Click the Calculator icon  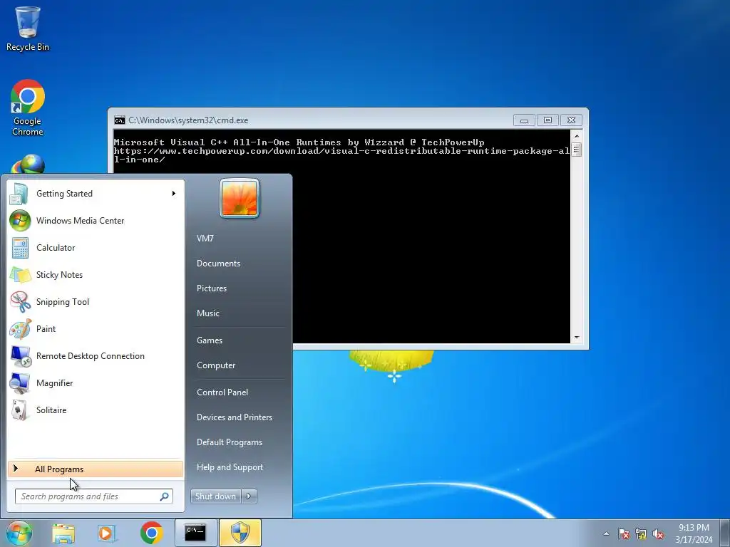[x=21, y=247]
